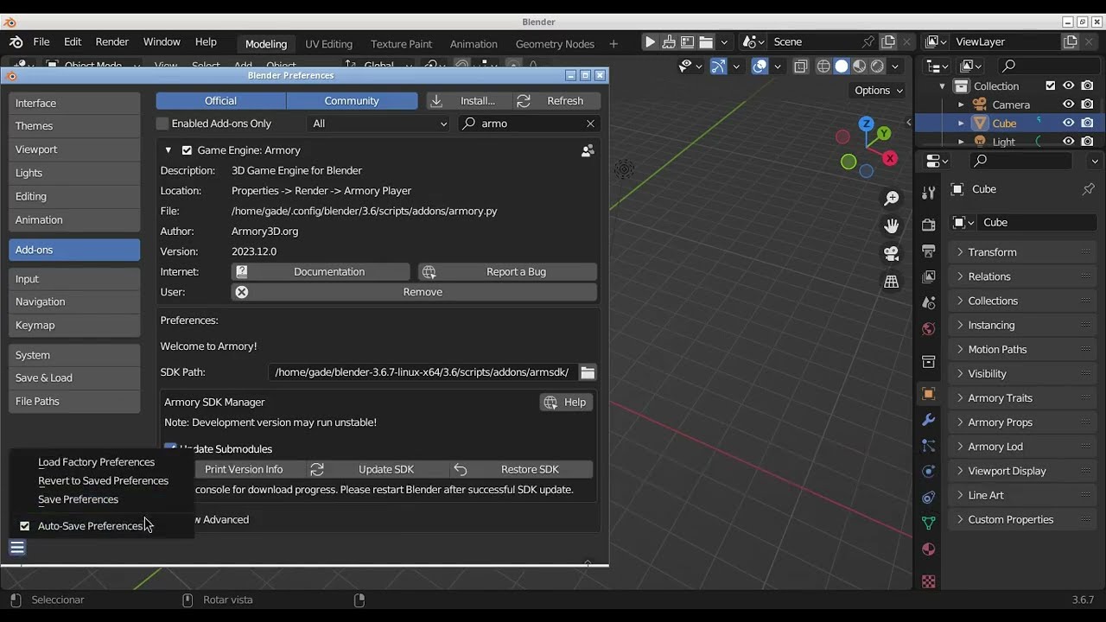Screen dimensions: 1106x622
Task: Open the Object Data properties tab
Action: click(928, 524)
